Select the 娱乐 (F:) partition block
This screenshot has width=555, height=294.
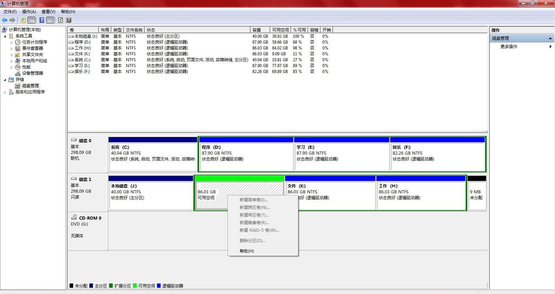[438, 154]
